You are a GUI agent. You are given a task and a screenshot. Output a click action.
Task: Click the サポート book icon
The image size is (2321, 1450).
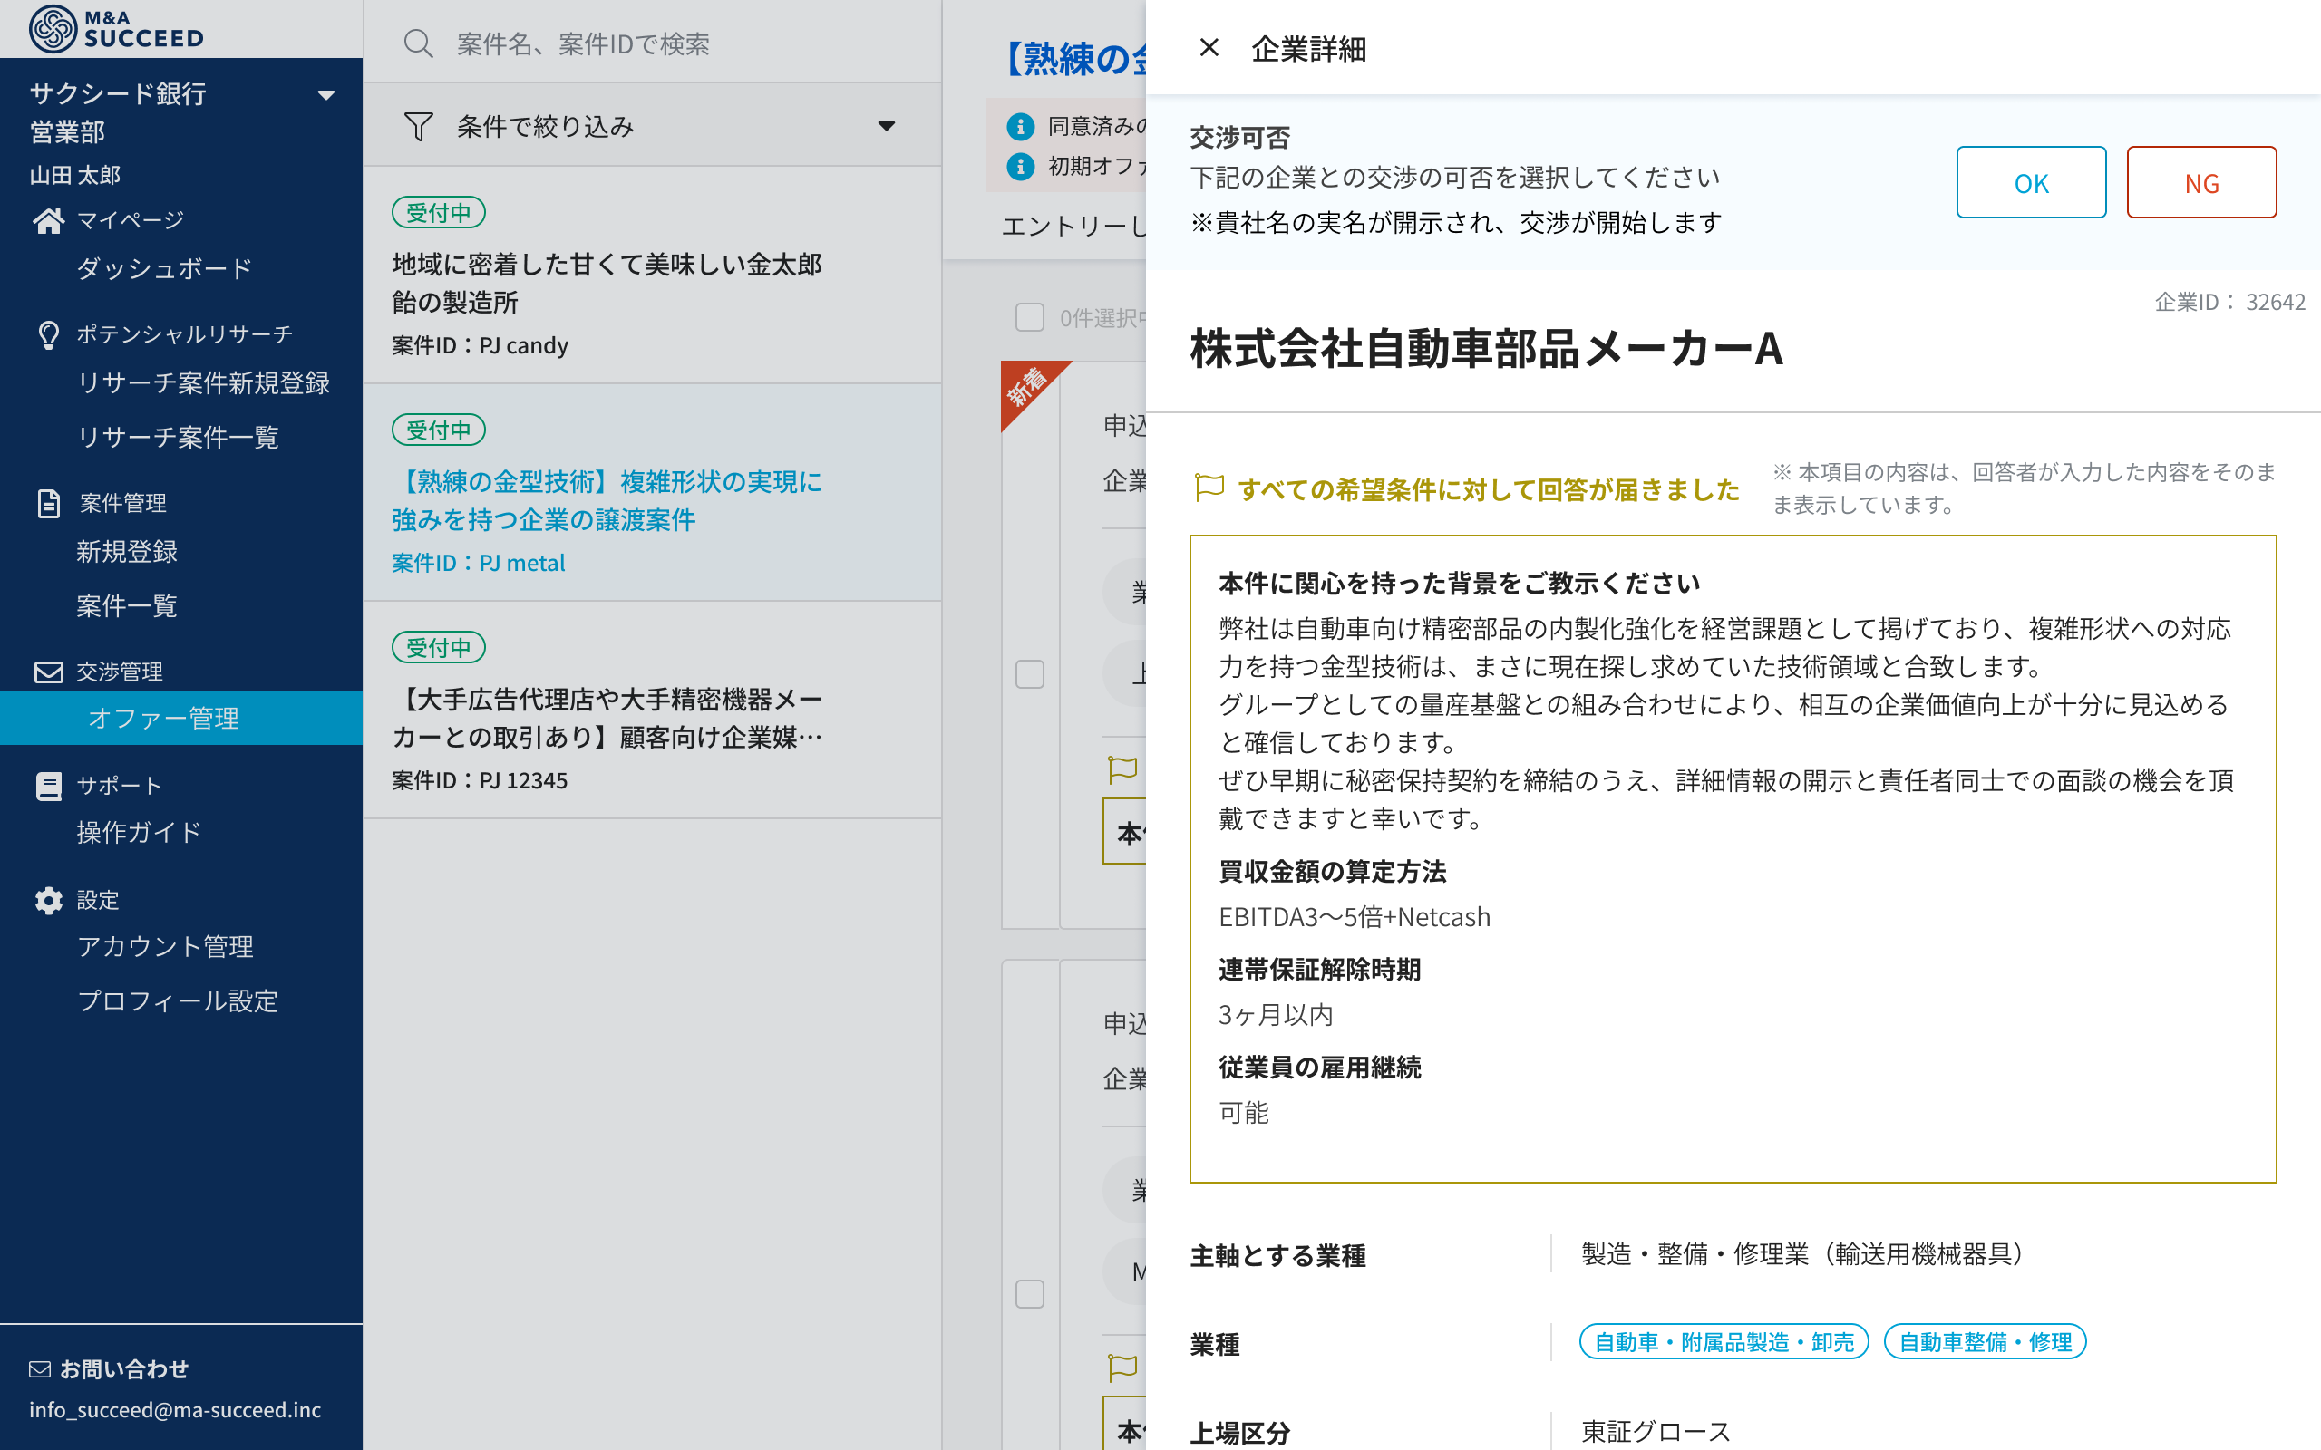point(48,786)
